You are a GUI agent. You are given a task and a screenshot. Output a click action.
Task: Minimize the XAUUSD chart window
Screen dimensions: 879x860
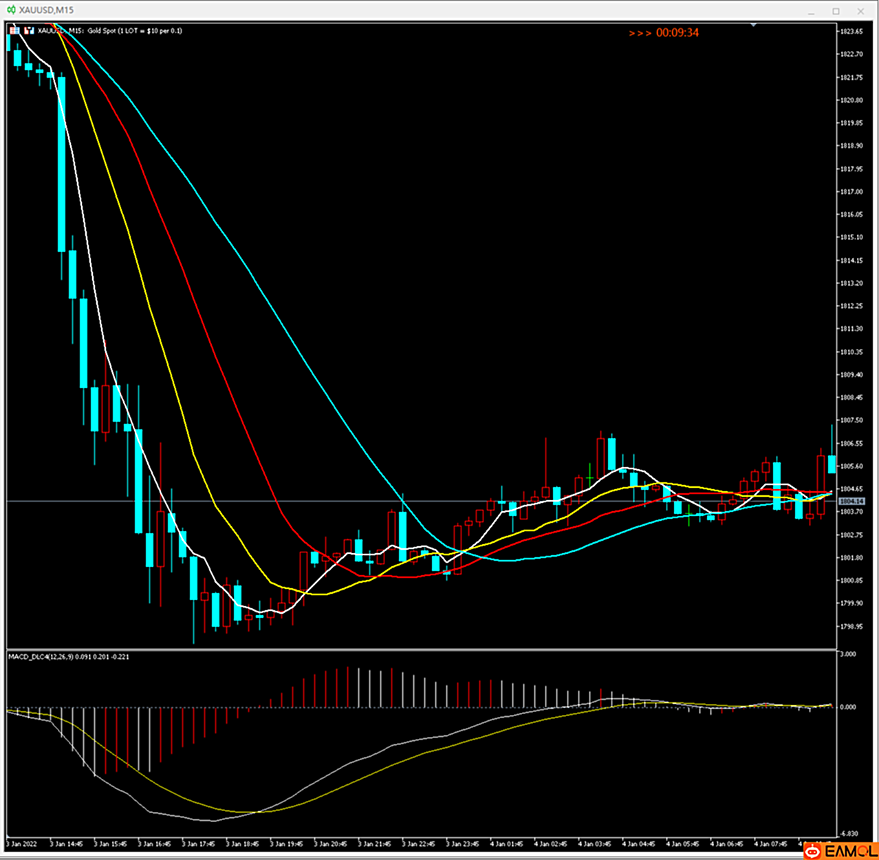click(812, 11)
